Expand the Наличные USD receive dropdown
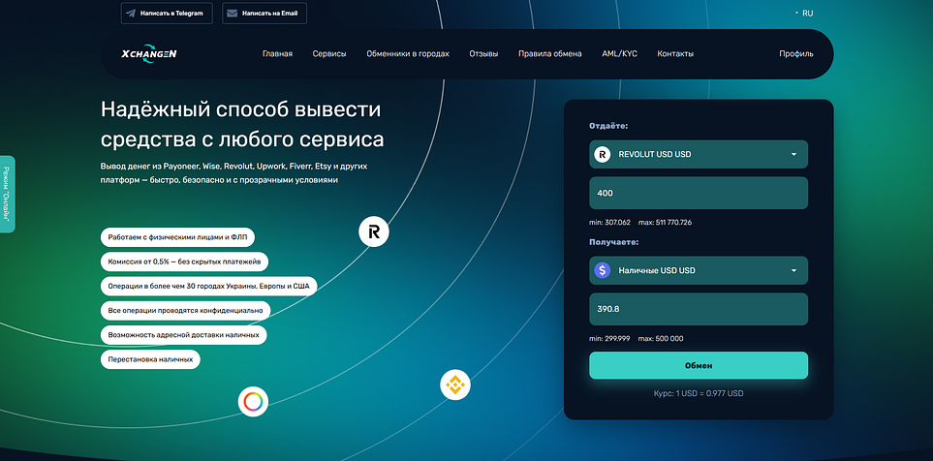This screenshot has width=933, height=461. click(x=698, y=270)
